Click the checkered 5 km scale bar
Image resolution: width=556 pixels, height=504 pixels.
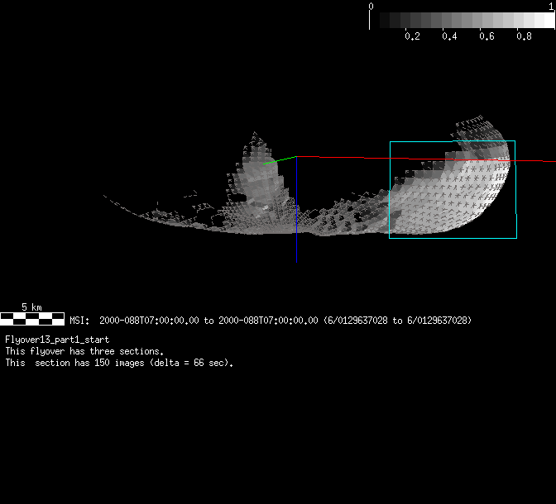point(32,318)
